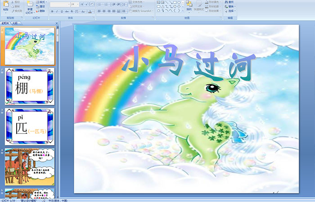Select the right block arrow shape
The image size is (315, 202).
[175, 6]
